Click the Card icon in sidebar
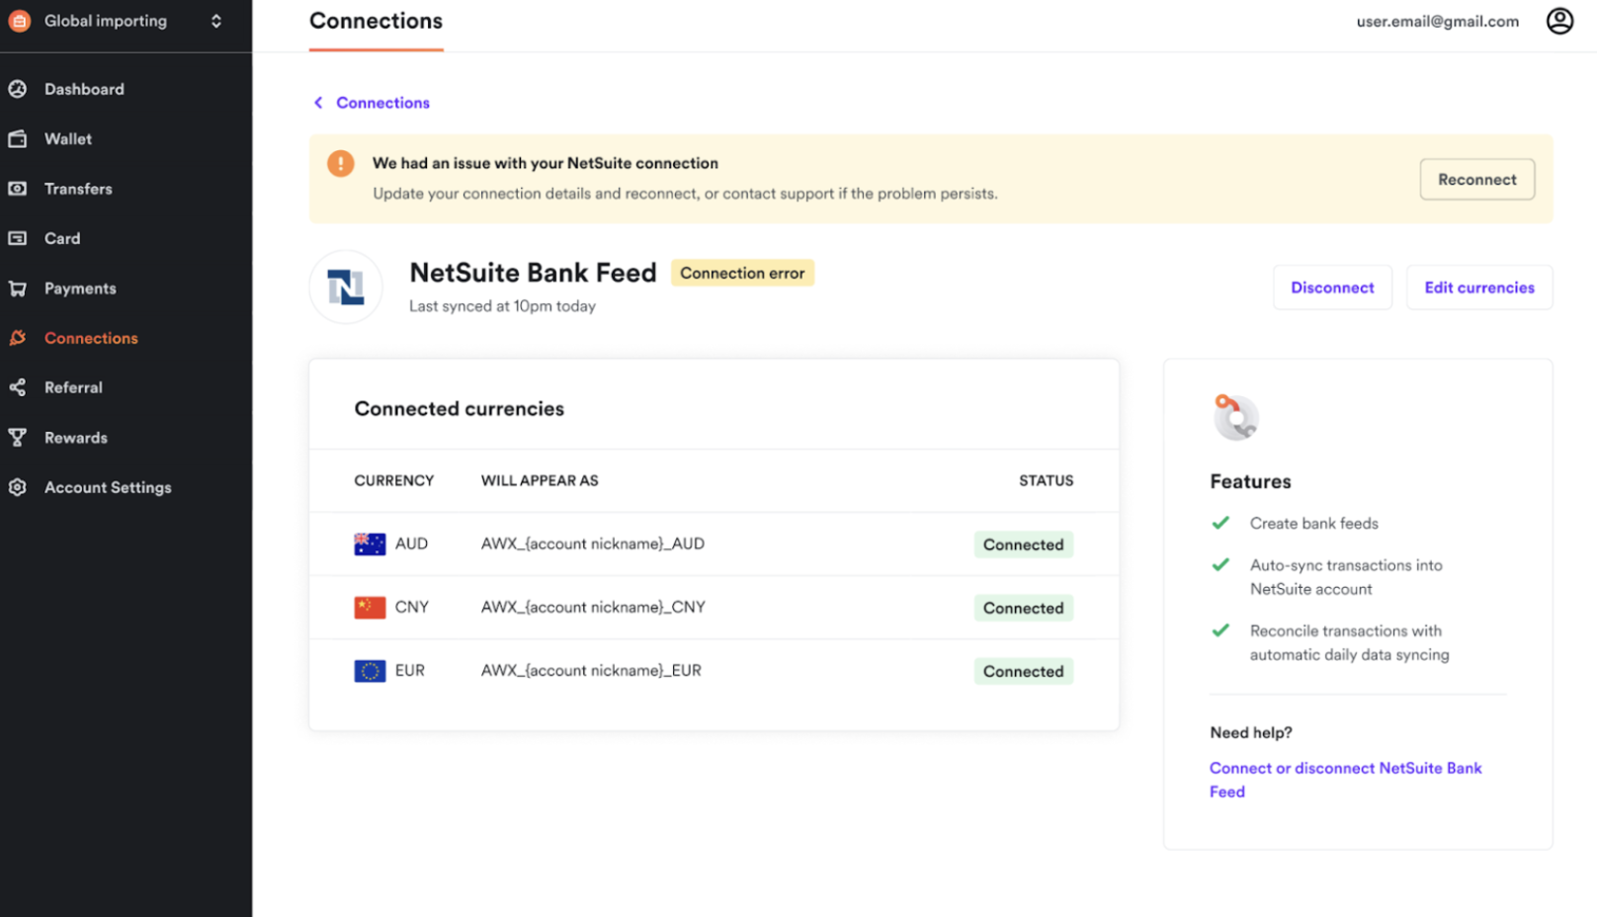Screen dimensions: 1597x917 pyautogui.click(x=18, y=238)
